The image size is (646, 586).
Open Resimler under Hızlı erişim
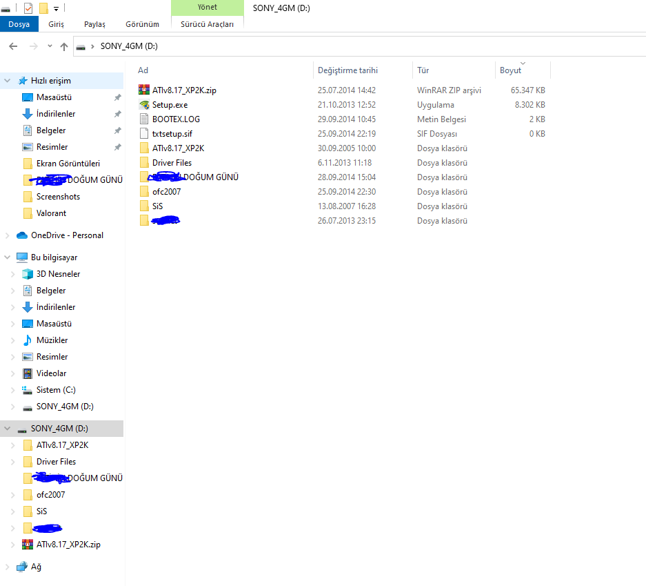[x=52, y=147]
